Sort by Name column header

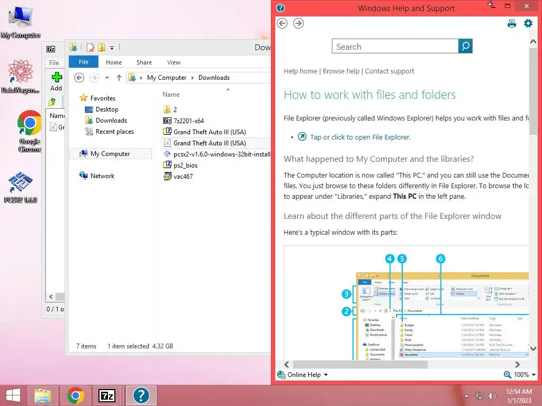point(171,94)
